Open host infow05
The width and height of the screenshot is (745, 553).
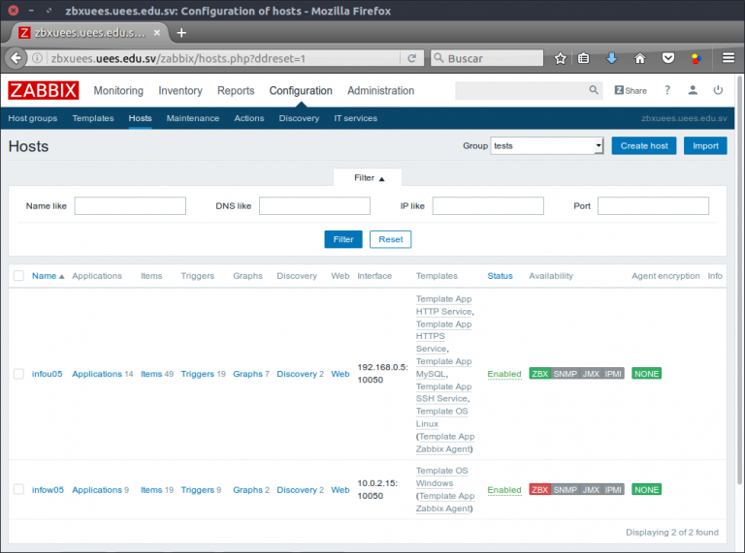[48, 489]
